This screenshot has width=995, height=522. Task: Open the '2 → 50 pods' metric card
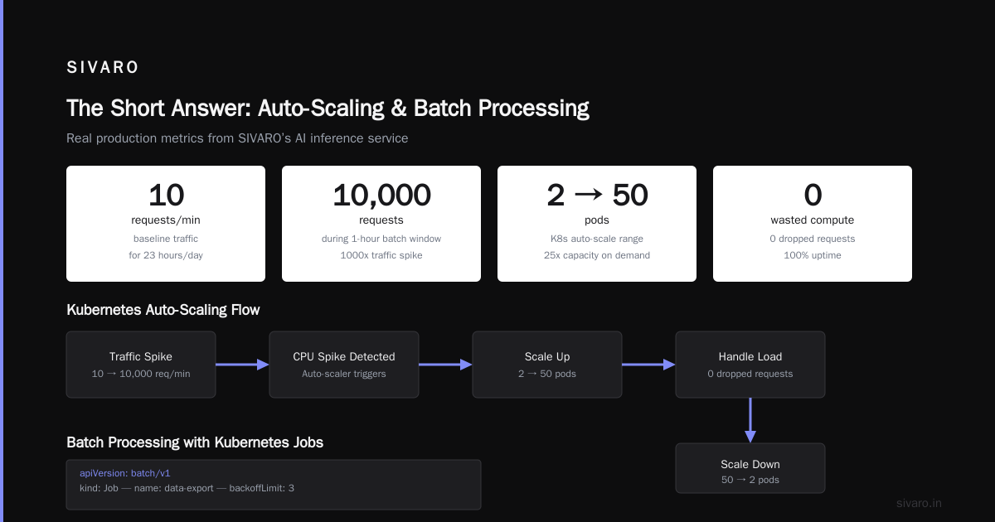(x=597, y=224)
